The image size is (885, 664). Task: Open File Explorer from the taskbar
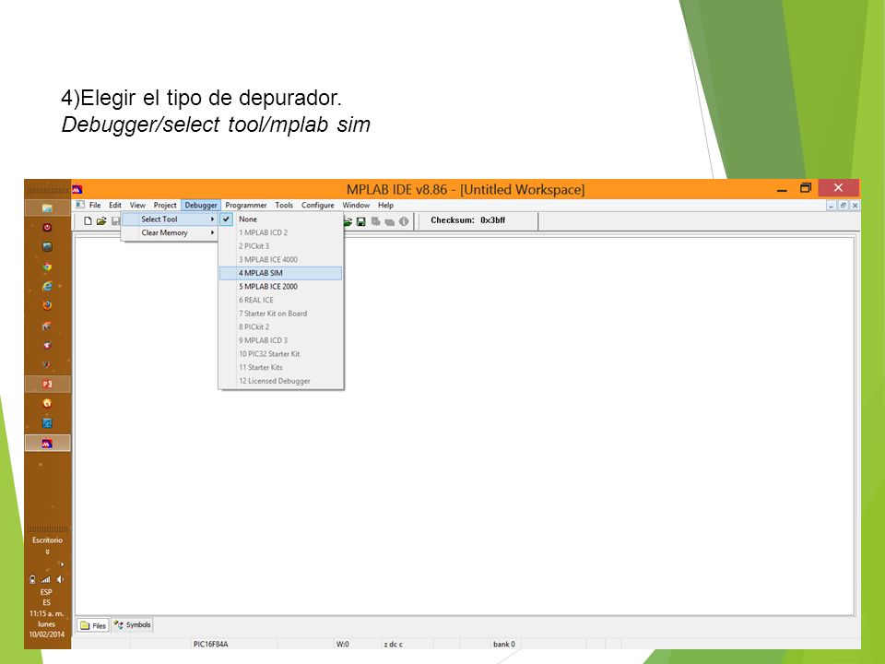(47, 208)
